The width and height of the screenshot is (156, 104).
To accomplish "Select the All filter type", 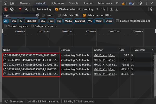I will [x=6, y=21].
